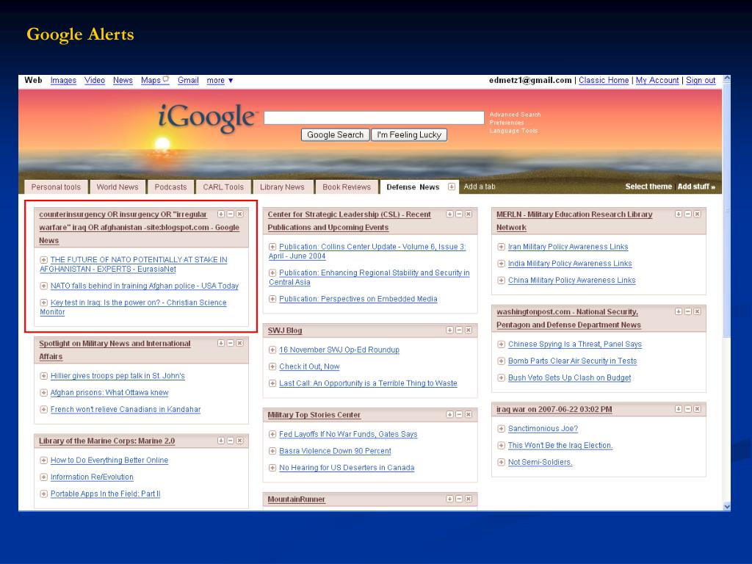Minimize the MERLN gadget
Image resolution: width=752 pixels, height=564 pixels.
tap(687, 214)
